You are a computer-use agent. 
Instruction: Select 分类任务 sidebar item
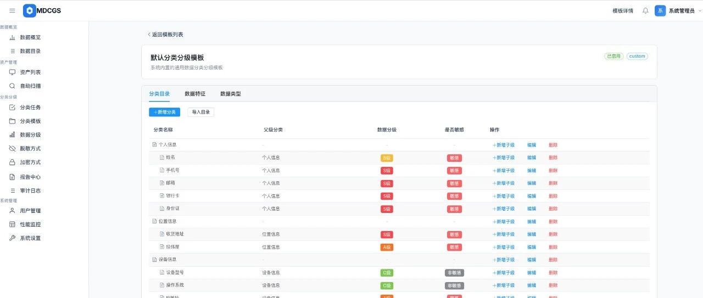pos(30,107)
